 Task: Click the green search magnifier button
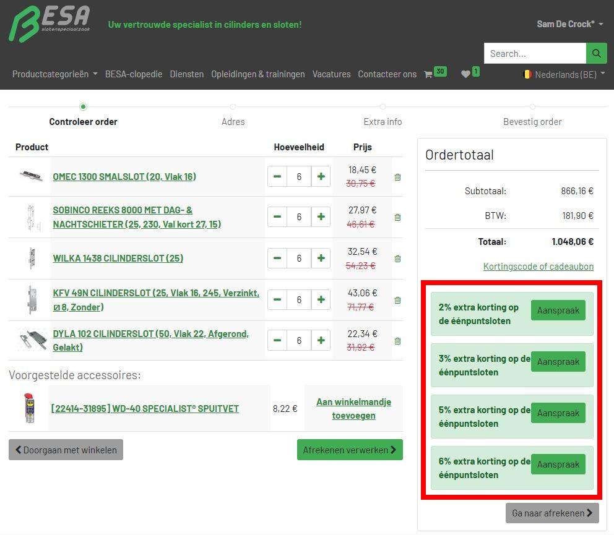[596, 53]
